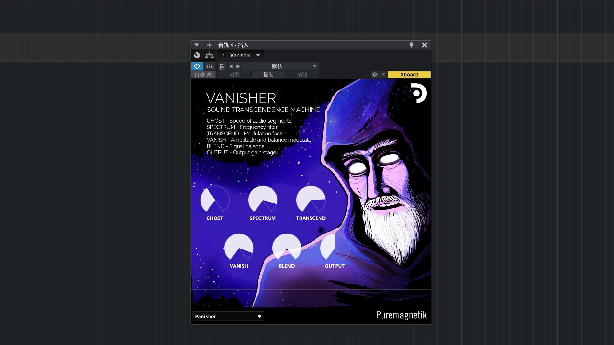Click the VANISH knob
Screen dimensions: 614x345
tap(239, 248)
